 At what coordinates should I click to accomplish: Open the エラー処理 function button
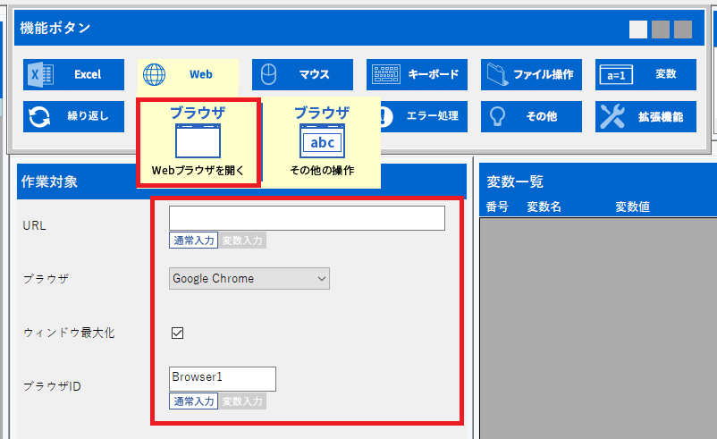[x=424, y=116]
